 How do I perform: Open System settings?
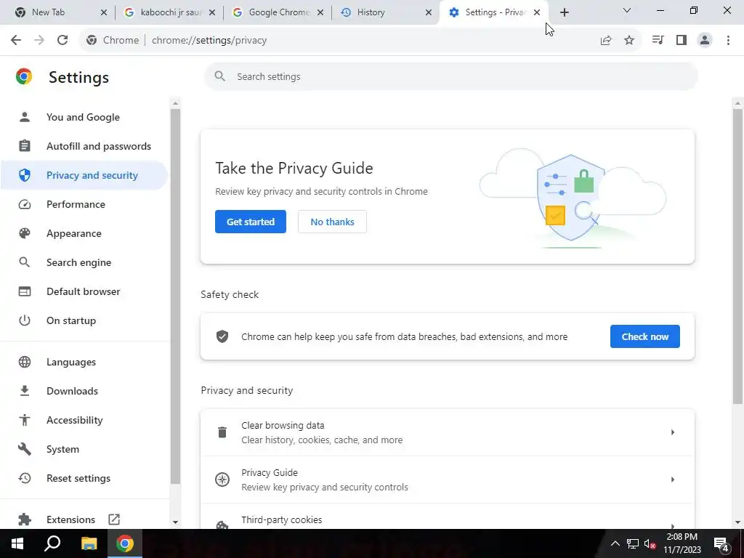[84, 449]
